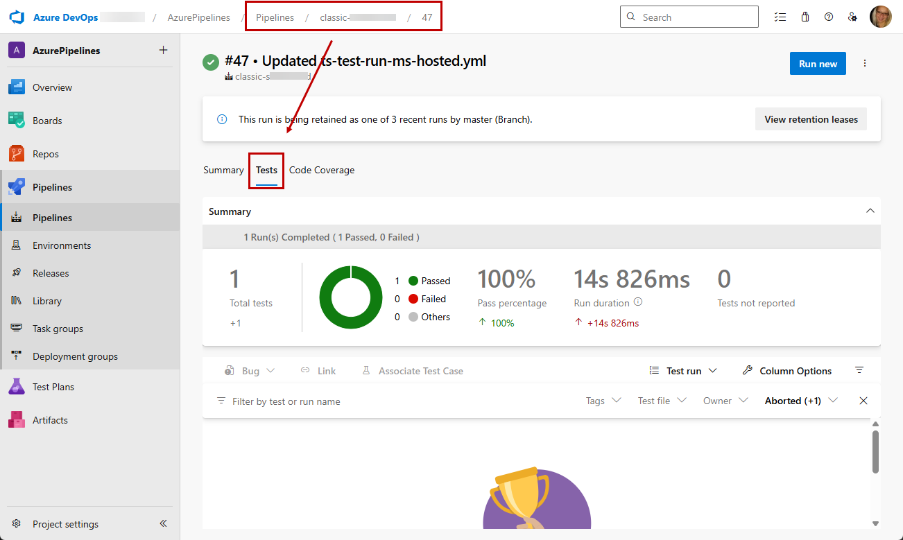This screenshot has width=903, height=540.
Task: Open the work items list icon in header
Action: tap(781, 17)
